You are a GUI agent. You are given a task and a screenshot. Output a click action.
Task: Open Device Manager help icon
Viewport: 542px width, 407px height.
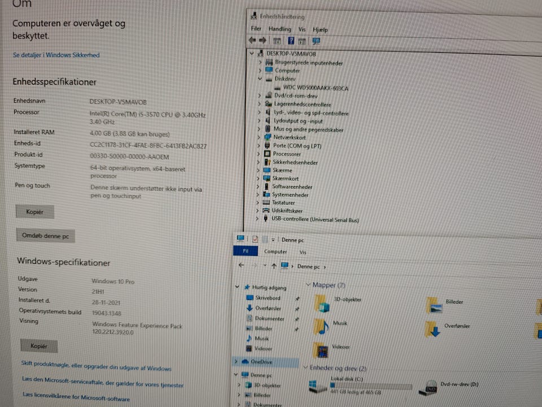click(291, 41)
